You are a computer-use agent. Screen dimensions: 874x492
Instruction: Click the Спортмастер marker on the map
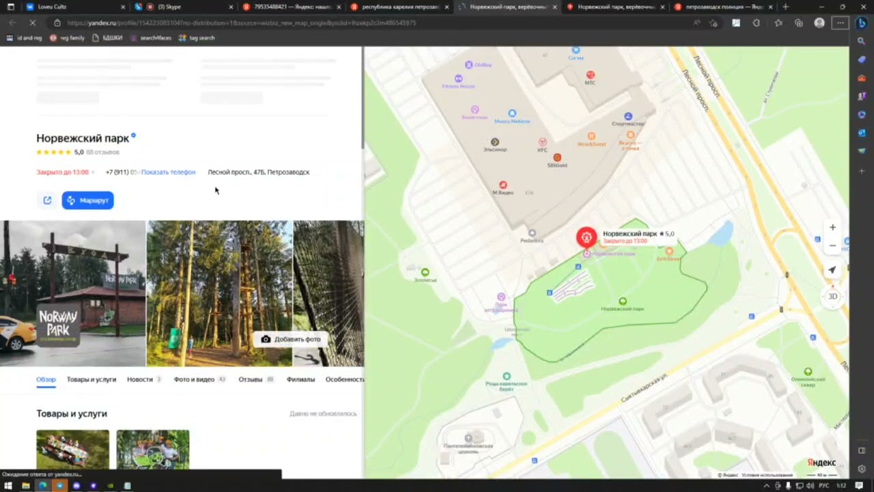(628, 117)
